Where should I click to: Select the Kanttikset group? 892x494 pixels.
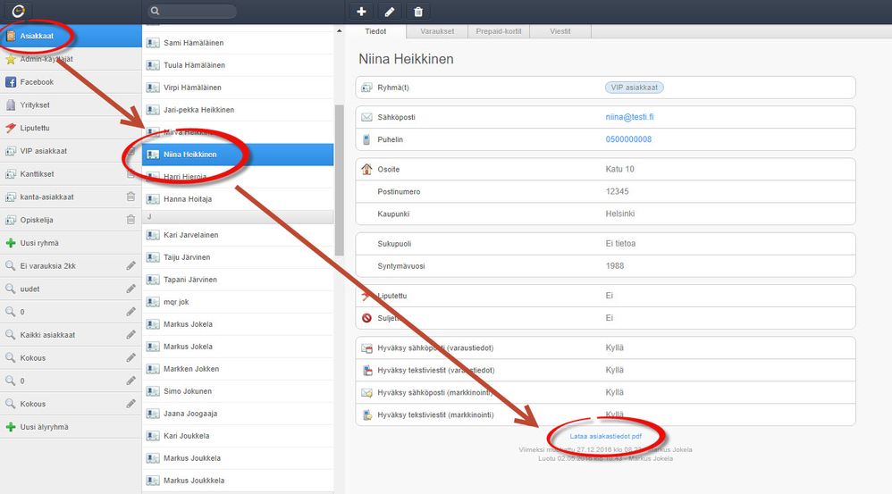[x=71, y=174]
